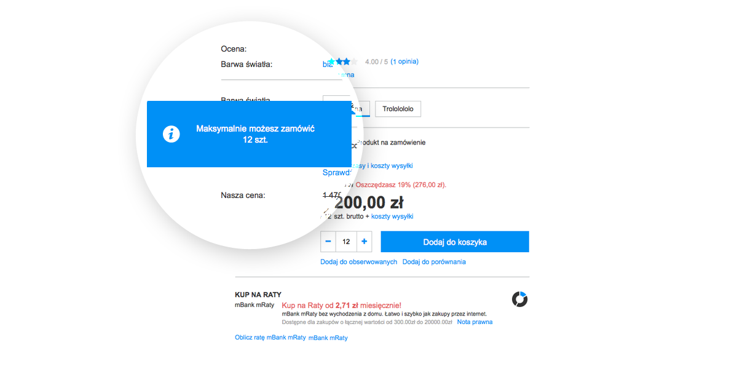Open czasy i koszty wysyłki link
The height and width of the screenshot is (369, 729).
(382, 165)
